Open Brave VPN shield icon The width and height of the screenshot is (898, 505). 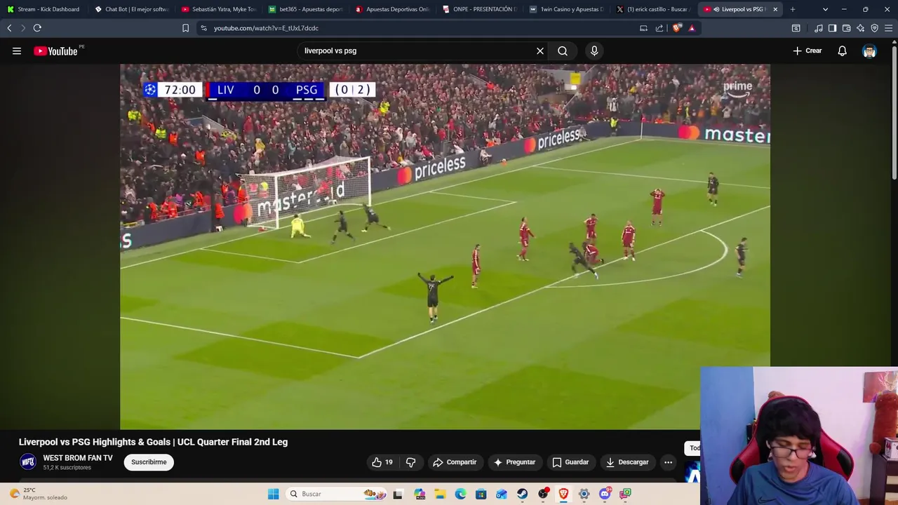pos(874,28)
